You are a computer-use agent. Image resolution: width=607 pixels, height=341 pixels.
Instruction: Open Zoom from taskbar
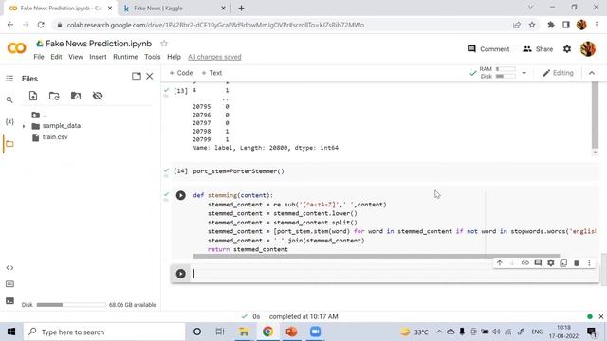point(315,332)
